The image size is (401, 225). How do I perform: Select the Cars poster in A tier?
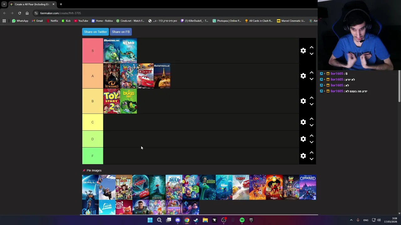click(145, 76)
